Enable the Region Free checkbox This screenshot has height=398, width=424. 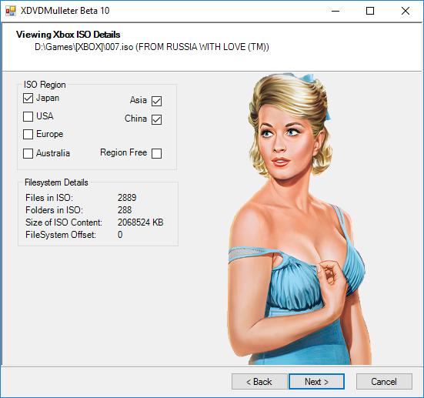(x=156, y=153)
